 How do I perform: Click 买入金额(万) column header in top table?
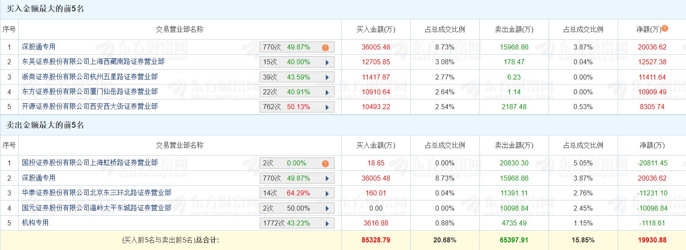375,29
